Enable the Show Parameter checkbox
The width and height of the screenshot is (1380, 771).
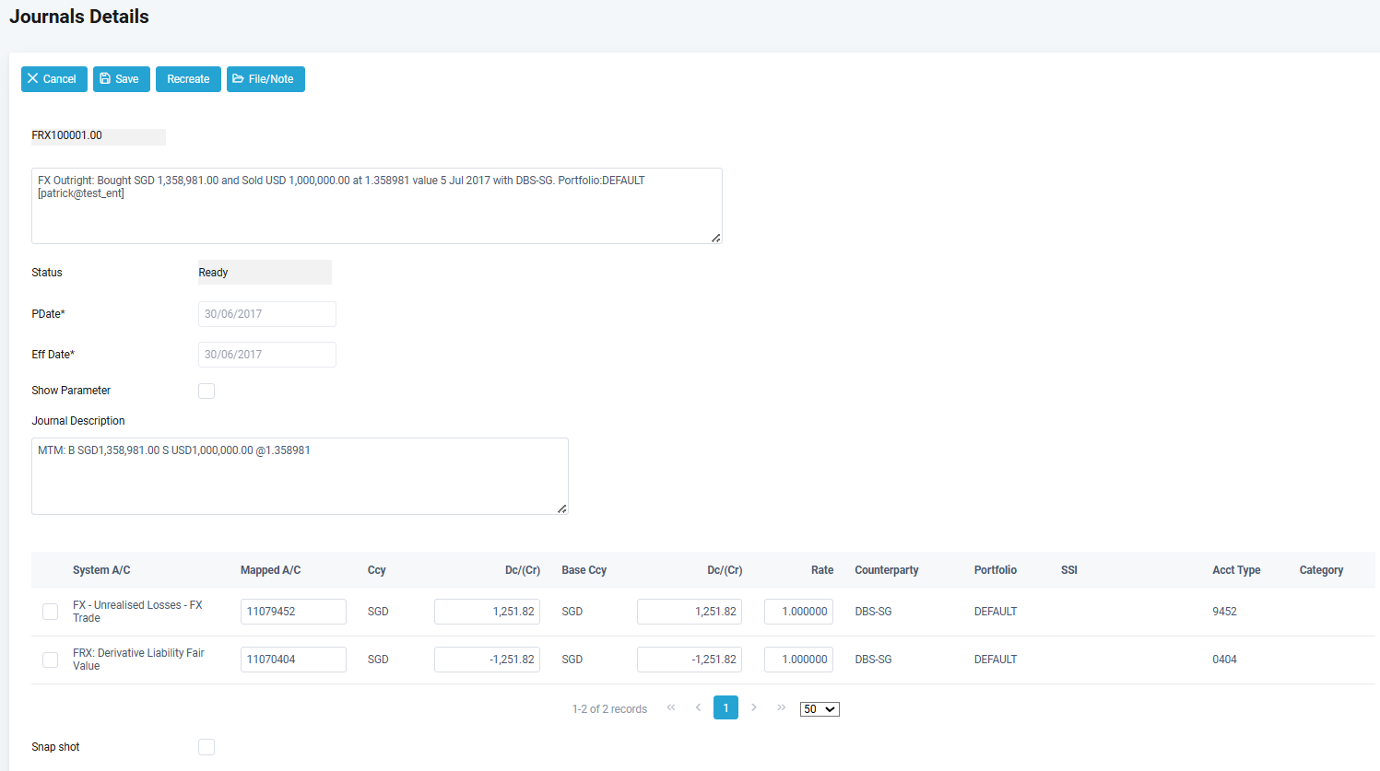[x=206, y=391]
